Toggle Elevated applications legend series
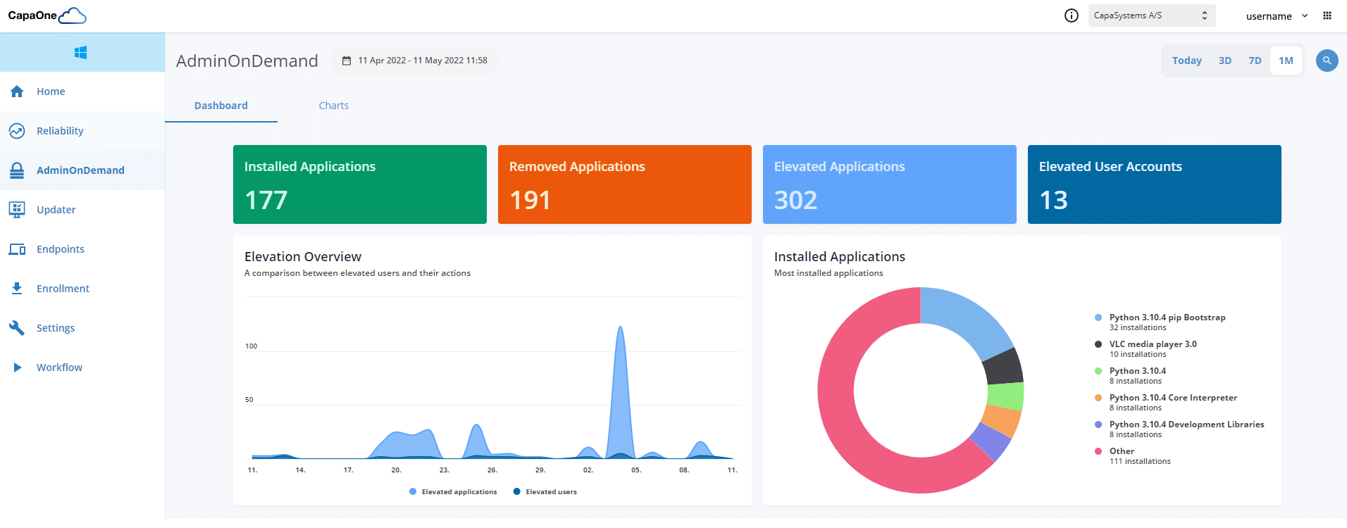The height and width of the screenshot is (528, 1347). click(x=453, y=492)
